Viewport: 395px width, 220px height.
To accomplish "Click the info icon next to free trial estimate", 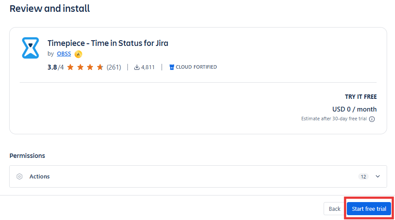I will pyautogui.click(x=372, y=119).
